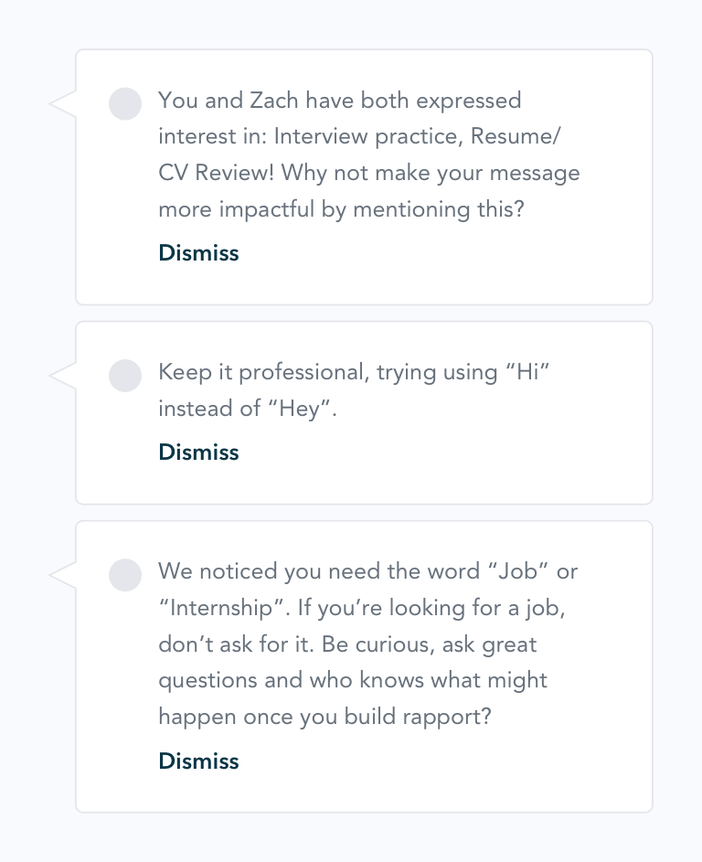Click "more impactful by mentioning this?" line
Screen dimensions: 702x862
coord(341,210)
